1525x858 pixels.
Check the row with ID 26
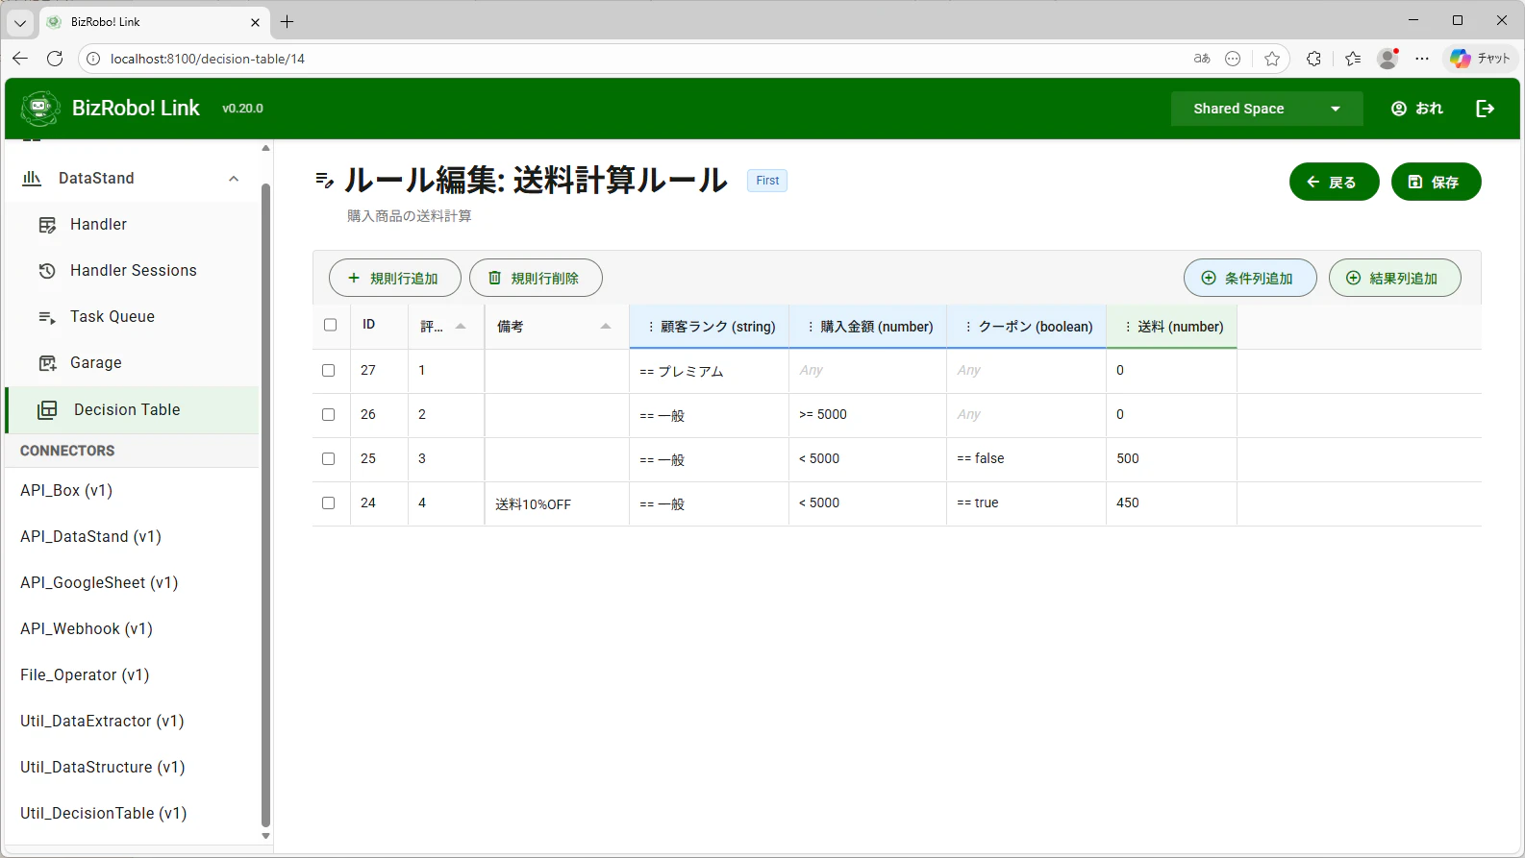click(329, 415)
